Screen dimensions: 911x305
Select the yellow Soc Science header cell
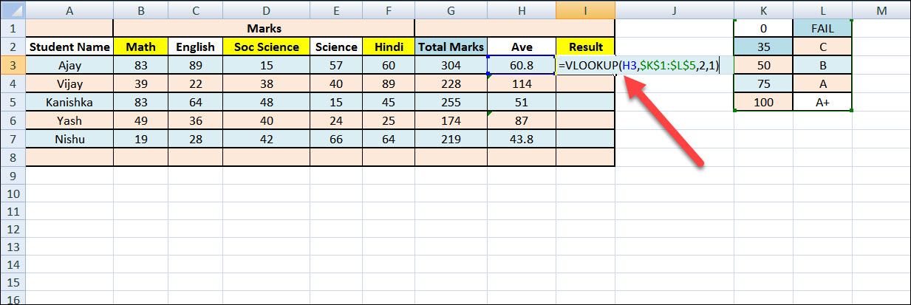point(266,47)
